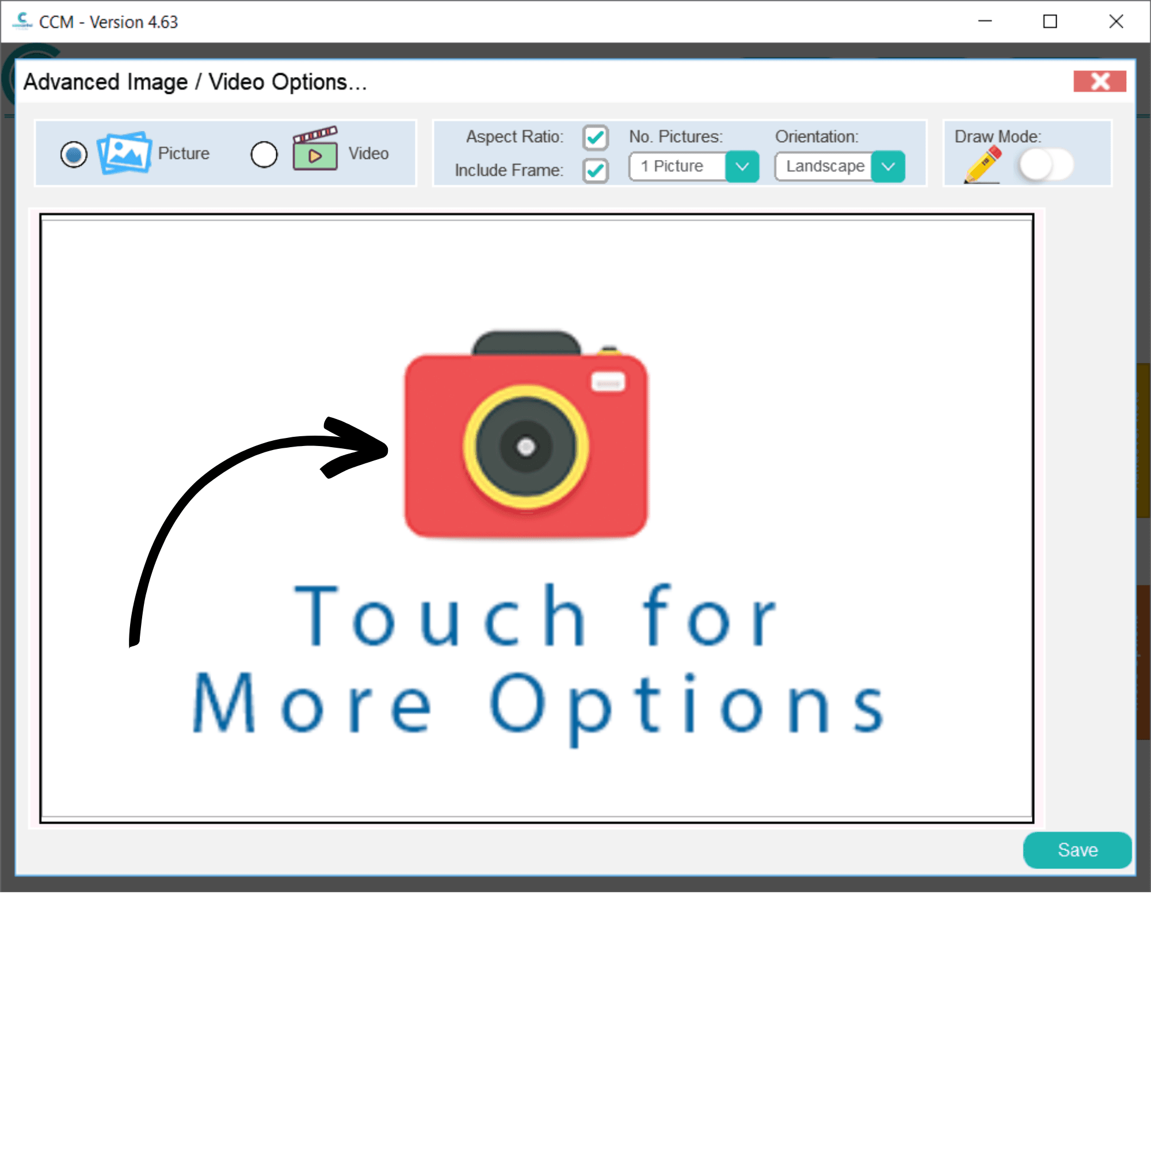Click the Save button
The width and height of the screenshot is (1151, 1151).
click(x=1077, y=850)
